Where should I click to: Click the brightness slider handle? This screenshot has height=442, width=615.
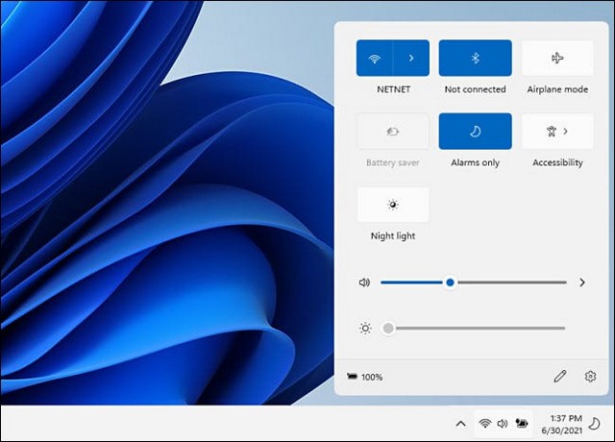[x=388, y=328]
